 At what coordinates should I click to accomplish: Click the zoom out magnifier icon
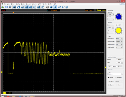63,7
